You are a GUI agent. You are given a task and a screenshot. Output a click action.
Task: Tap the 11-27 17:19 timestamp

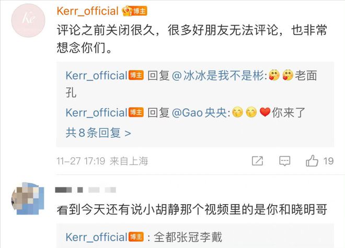tap(80, 161)
